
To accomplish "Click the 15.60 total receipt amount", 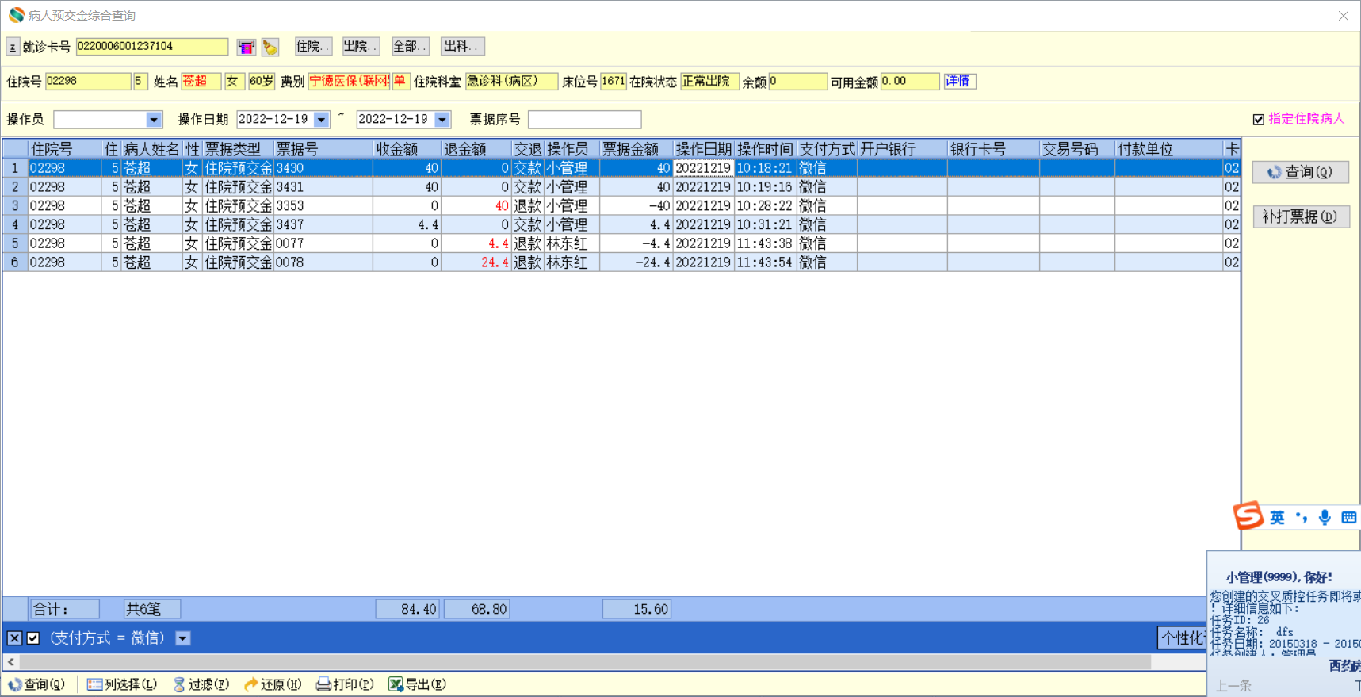I will [637, 609].
